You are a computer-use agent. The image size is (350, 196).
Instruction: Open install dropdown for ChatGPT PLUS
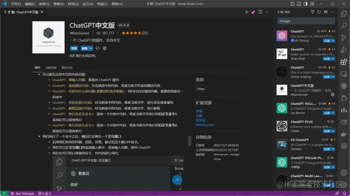pyautogui.click(x=333, y=131)
